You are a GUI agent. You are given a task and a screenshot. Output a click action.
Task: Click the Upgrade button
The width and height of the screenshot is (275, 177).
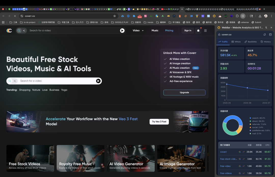(x=184, y=93)
